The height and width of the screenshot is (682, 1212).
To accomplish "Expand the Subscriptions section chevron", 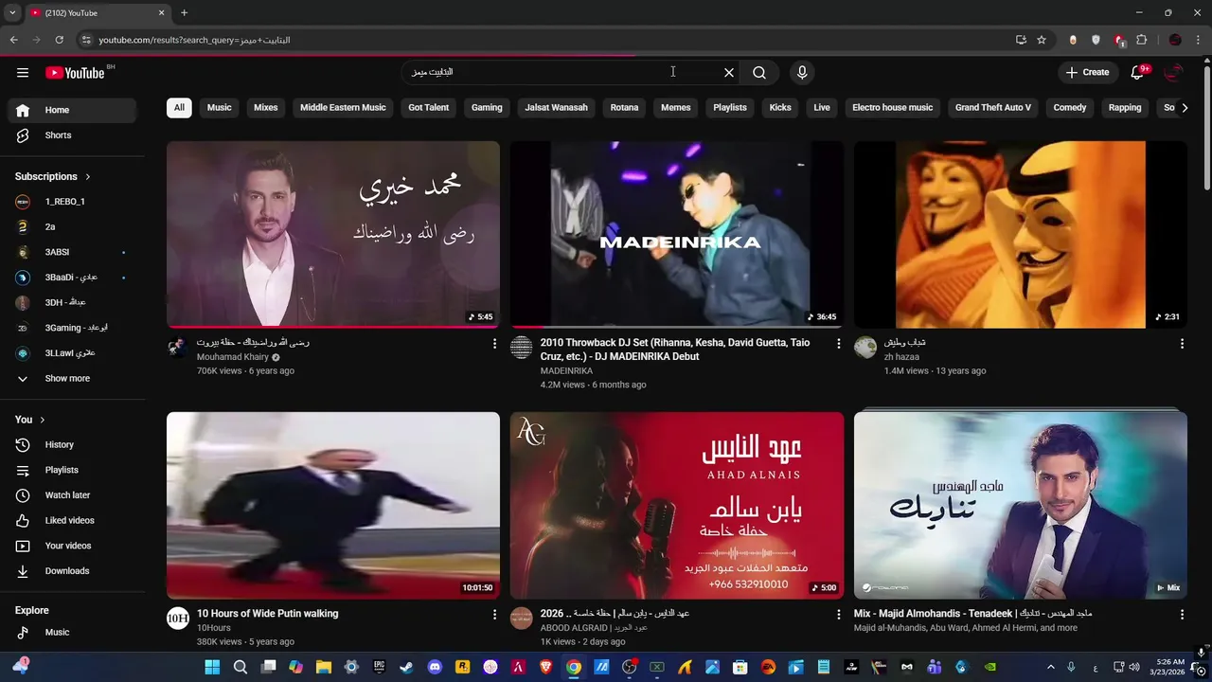I will pyautogui.click(x=88, y=176).
